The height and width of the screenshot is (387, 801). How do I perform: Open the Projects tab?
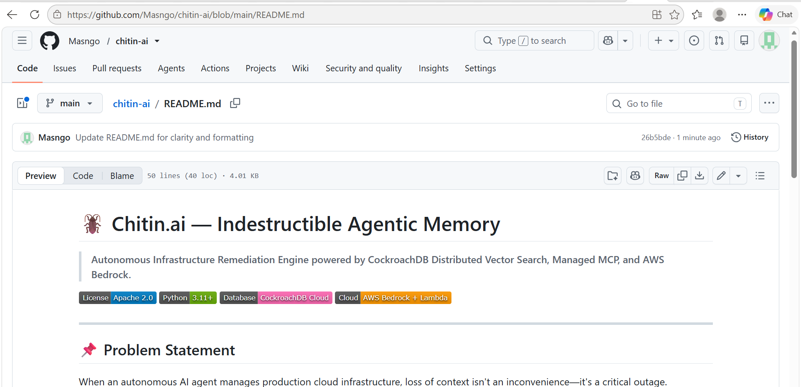tap(261, 68)
